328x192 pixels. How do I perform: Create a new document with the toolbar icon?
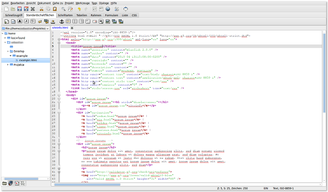[x=7, y=9]
